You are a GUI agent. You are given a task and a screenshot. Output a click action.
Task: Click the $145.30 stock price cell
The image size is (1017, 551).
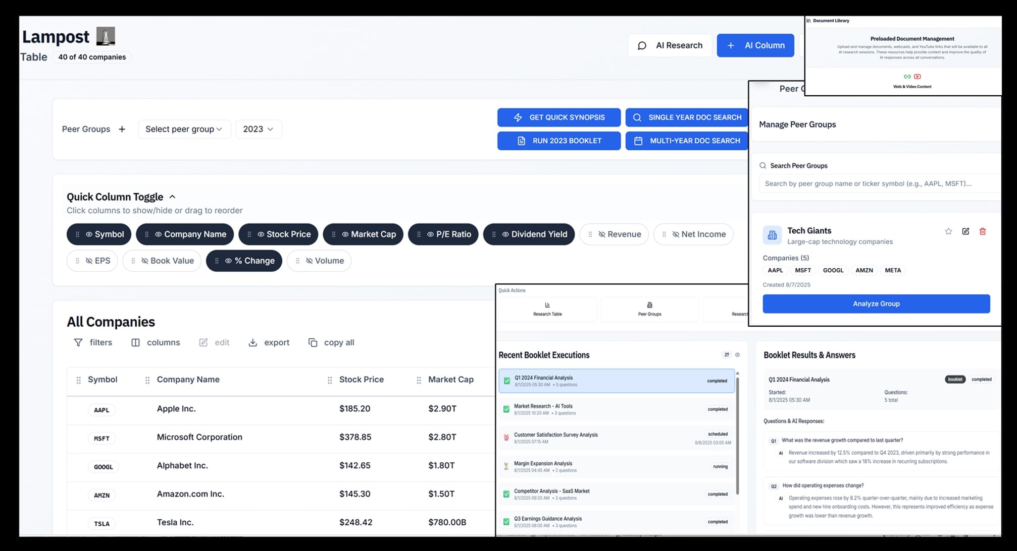[354, 494]
